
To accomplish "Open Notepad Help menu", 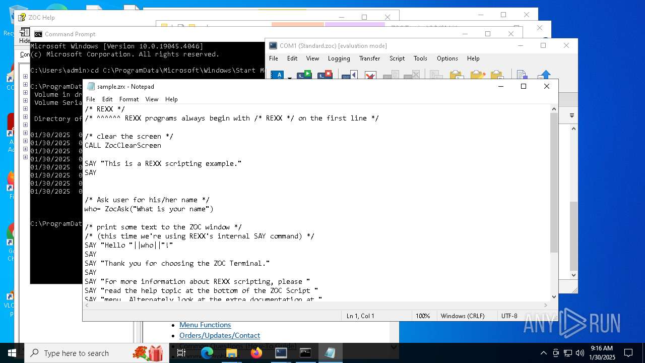I will pos(171,99).
